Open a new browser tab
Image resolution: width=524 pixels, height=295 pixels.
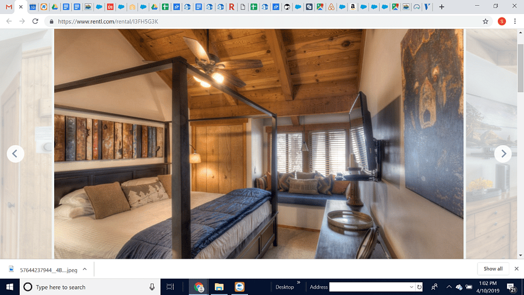(441, 6)
